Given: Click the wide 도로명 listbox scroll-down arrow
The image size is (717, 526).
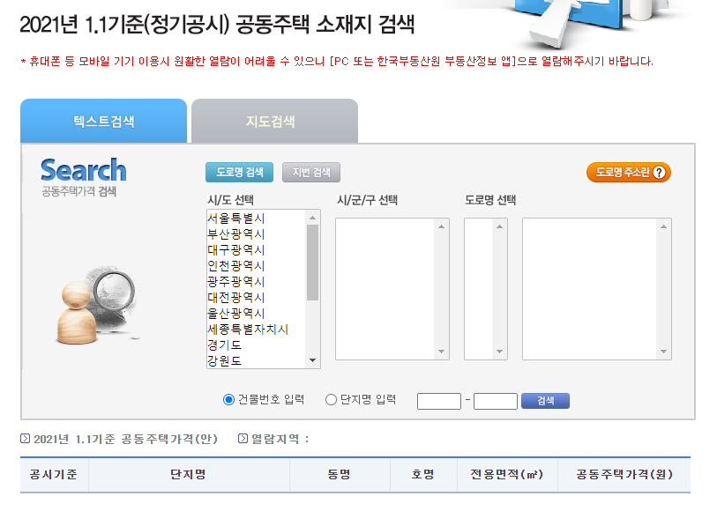Looking at the screenshot, I should click(x=663, y=352).
